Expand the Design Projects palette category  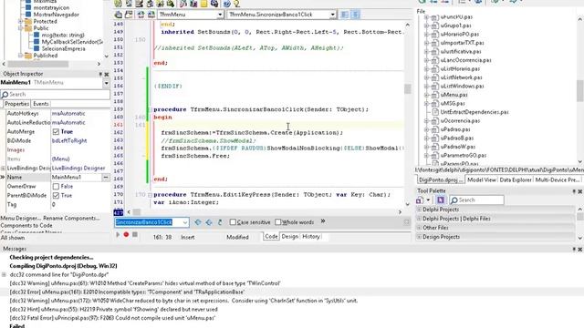point(419,237)
